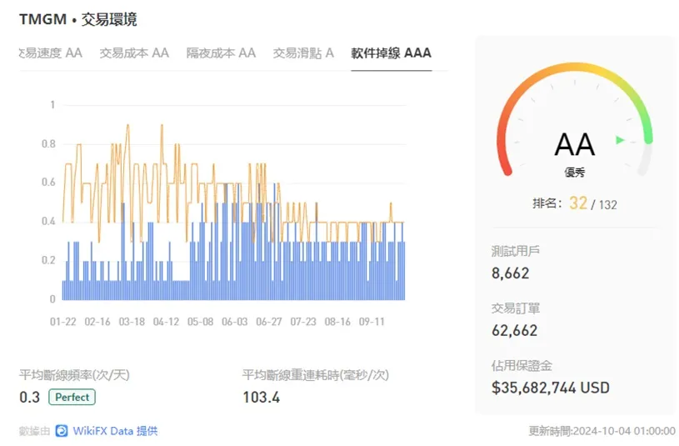Viewport: 679px width, 446px height.
Task: Click the 02-16 date on chart axis
Action: click(x=97, y=322)
